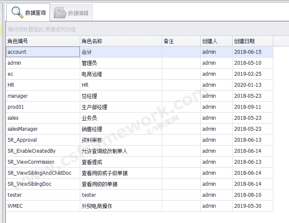Click the SR_EnableCreatedBy cell
Viewport: 289px width, 223px height.
pyautogui.click(x=43, y=151)
